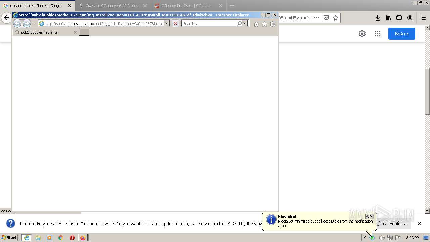Open Internet Explorer Home page

pos(256,24)
